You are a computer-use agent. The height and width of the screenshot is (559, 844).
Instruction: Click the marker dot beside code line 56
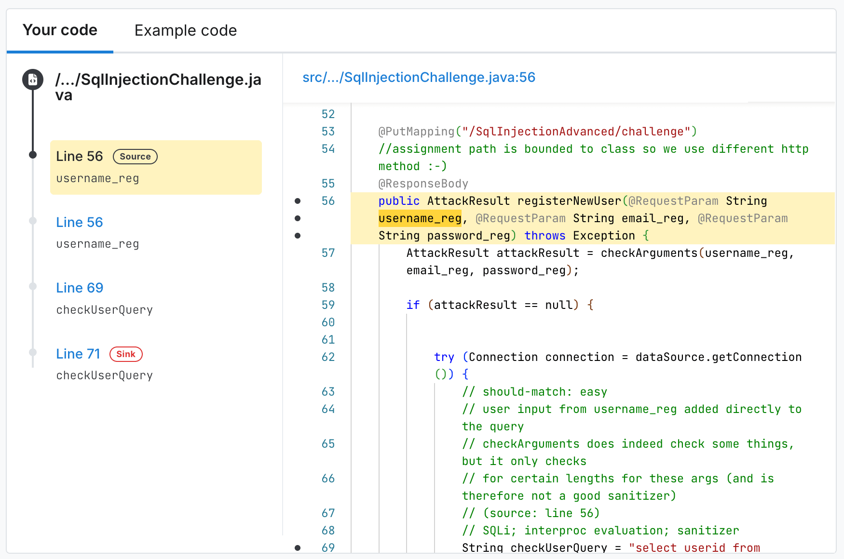click(298, 201)
